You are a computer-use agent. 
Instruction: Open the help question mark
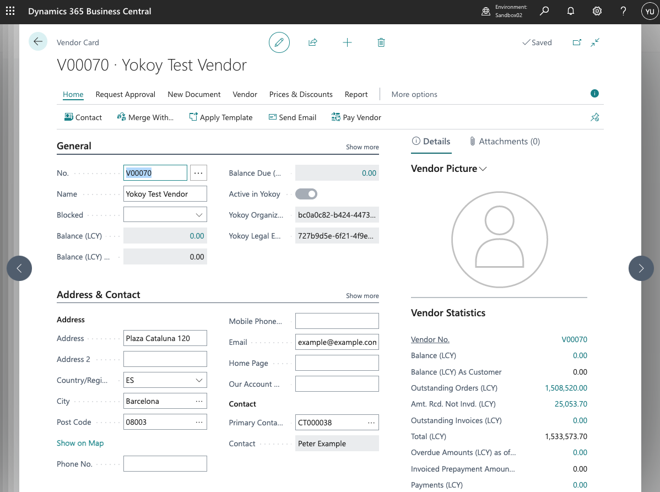point(623,11)
